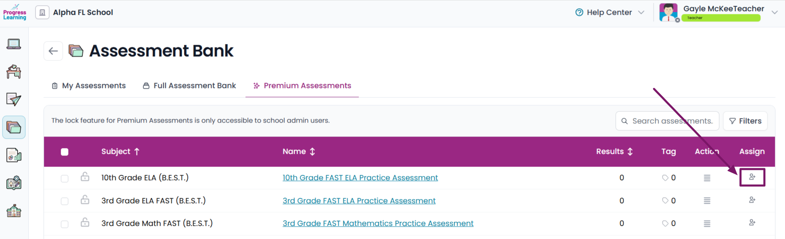This screenshot has width=785, height=239.
Task: Check the 3rd Grade Math FAST row checkbox
Action: tap(65, 224)
